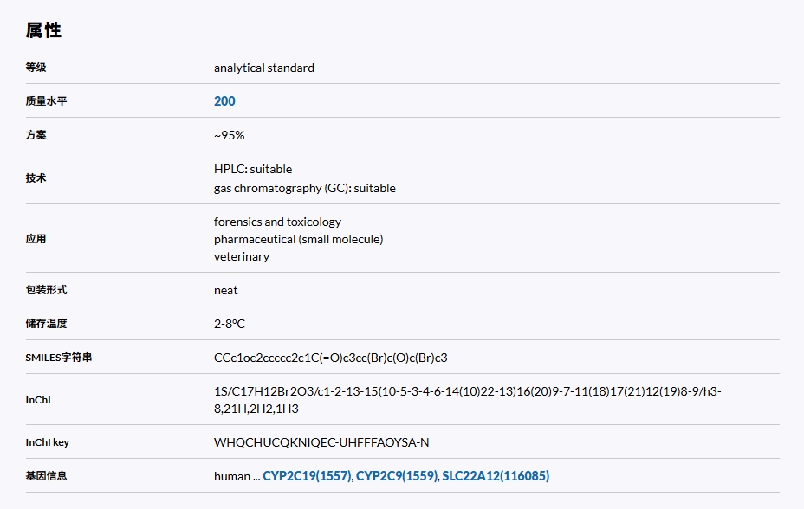The height and width of the screenshot is (509, 804).
Task: Click the forensics and toxicology entry
Action: [x=277, y=222]
